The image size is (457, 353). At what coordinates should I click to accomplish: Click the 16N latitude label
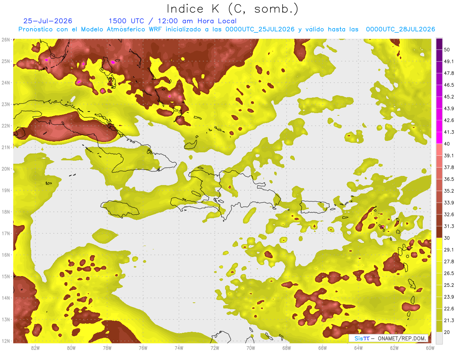point(6,255)
